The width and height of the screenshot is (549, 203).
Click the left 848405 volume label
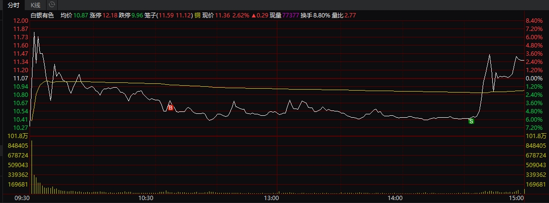tap(18, 146)
